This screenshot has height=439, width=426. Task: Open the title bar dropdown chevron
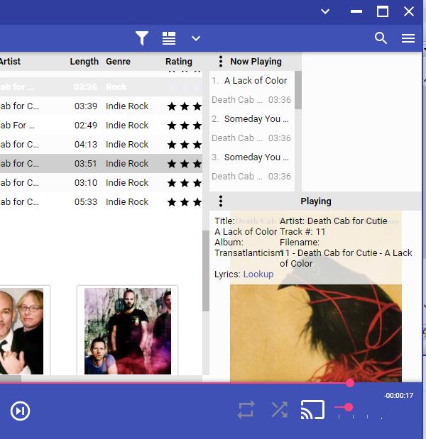[325, 11]
